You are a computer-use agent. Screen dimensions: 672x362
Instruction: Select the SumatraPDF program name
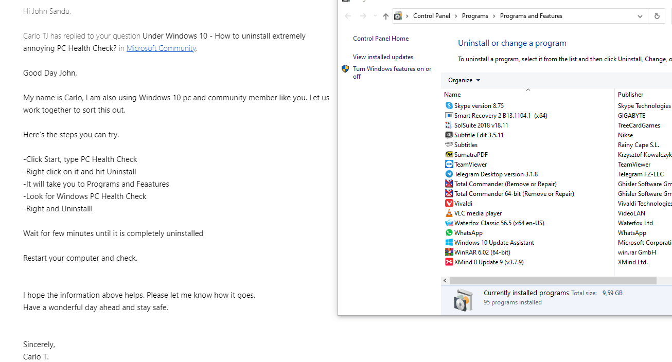click(x=471, y=154)
